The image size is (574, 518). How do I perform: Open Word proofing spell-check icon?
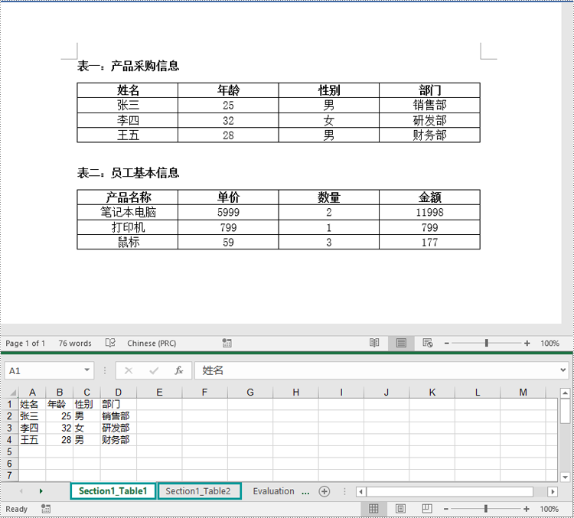pyautogui.click(x=110, y=343)
